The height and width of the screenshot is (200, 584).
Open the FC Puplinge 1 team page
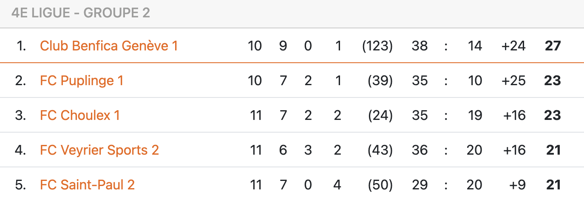82,81
